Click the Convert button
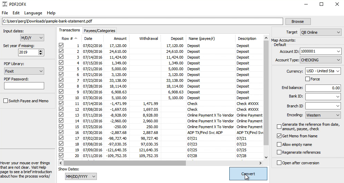Screen dimensions: 344x183 tap(248, 174)
